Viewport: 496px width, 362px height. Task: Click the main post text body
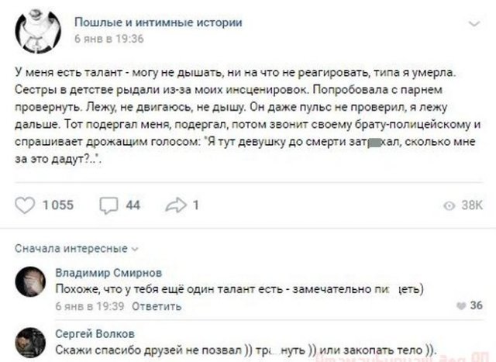[x=248, y=116]
